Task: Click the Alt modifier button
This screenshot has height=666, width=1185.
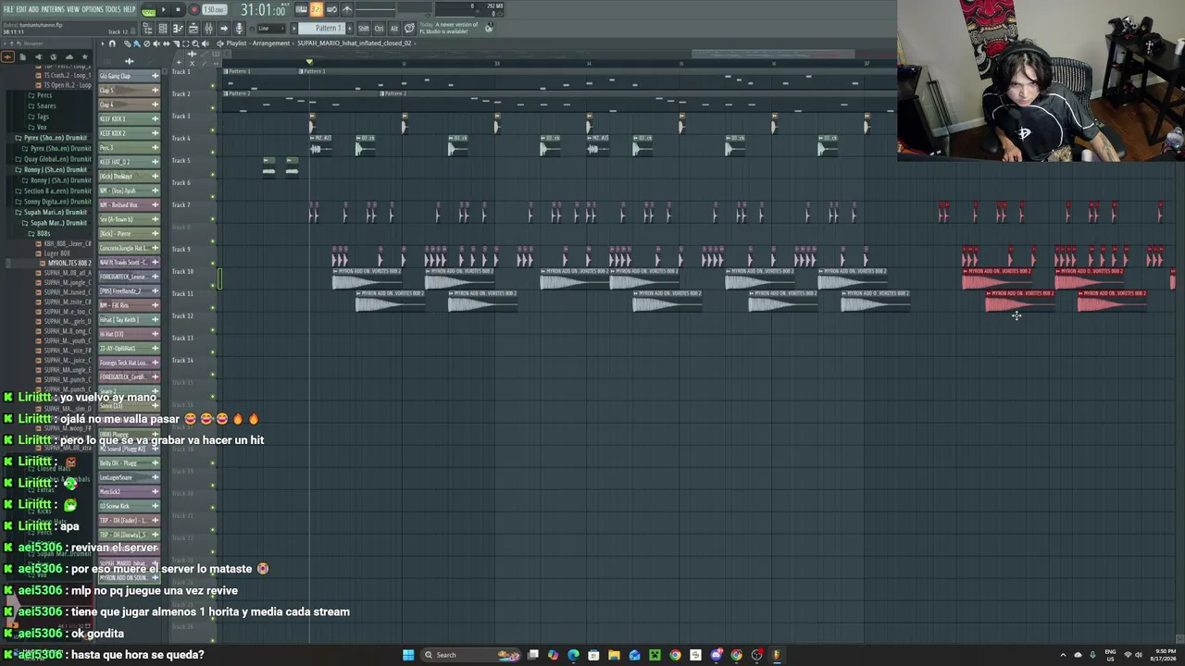Action: click(393, 29)
